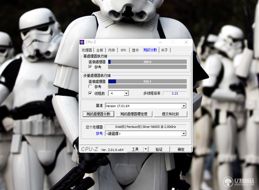Close the CPU-Z window
This screenshot has height=190, width=259.
tap(186, 42)
